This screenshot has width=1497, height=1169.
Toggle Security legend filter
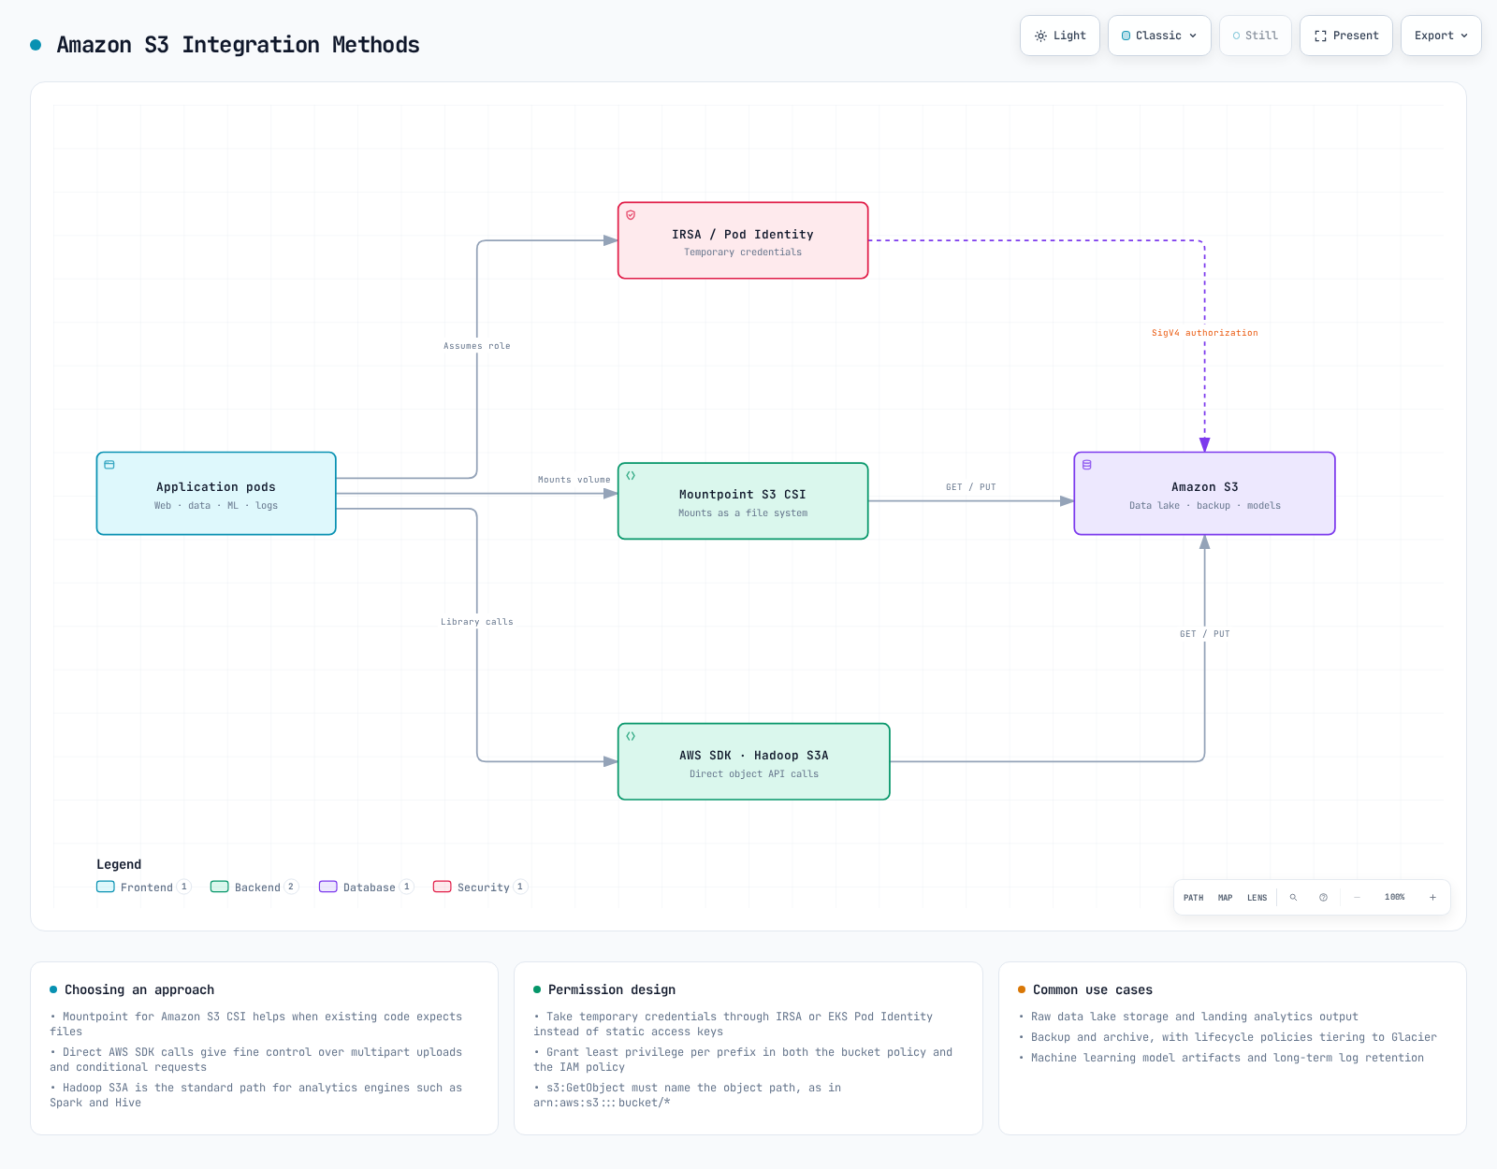[480, 888]
